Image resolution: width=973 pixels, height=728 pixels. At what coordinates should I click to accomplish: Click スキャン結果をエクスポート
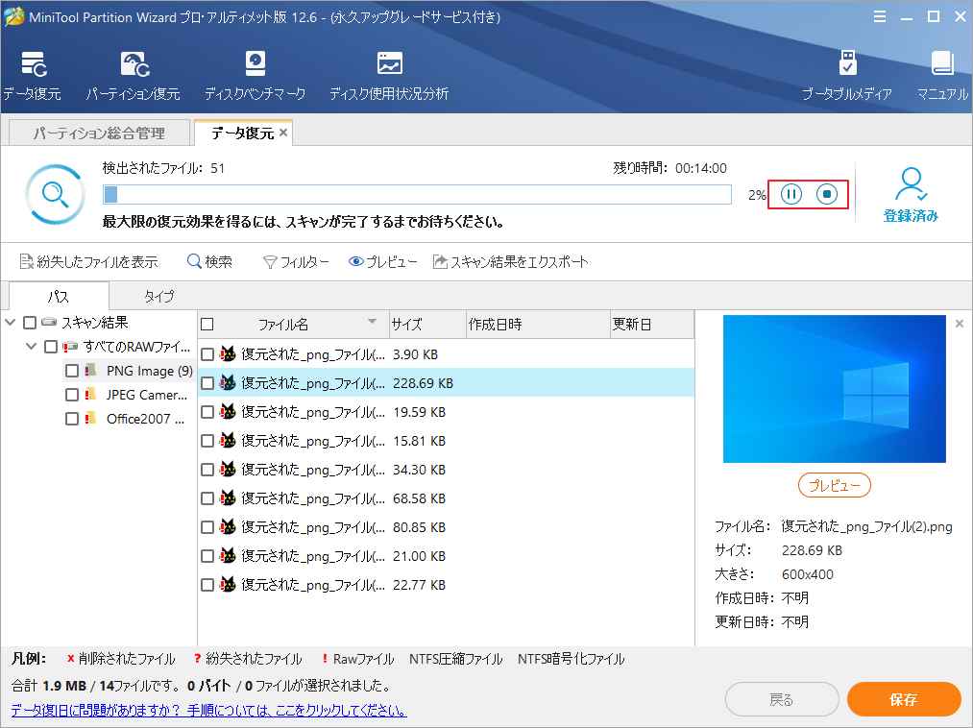tap(511, 262)
